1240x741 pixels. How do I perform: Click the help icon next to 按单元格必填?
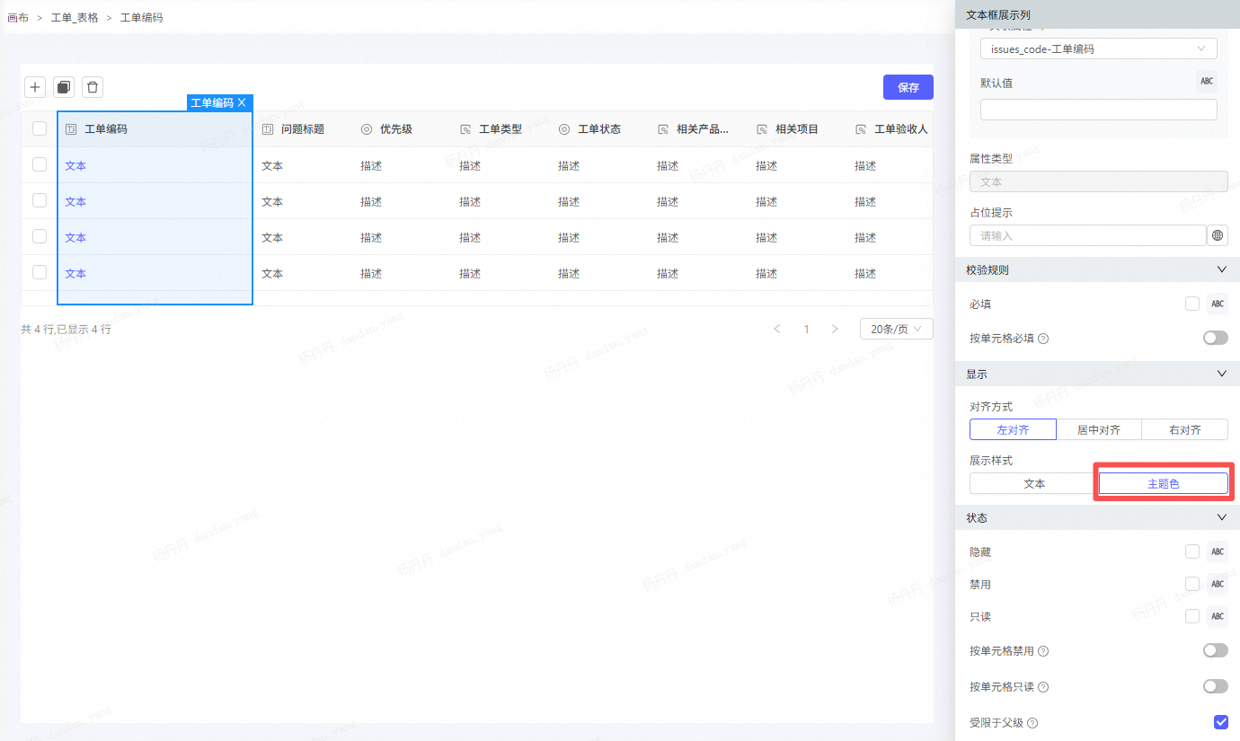coord(1043,339)
